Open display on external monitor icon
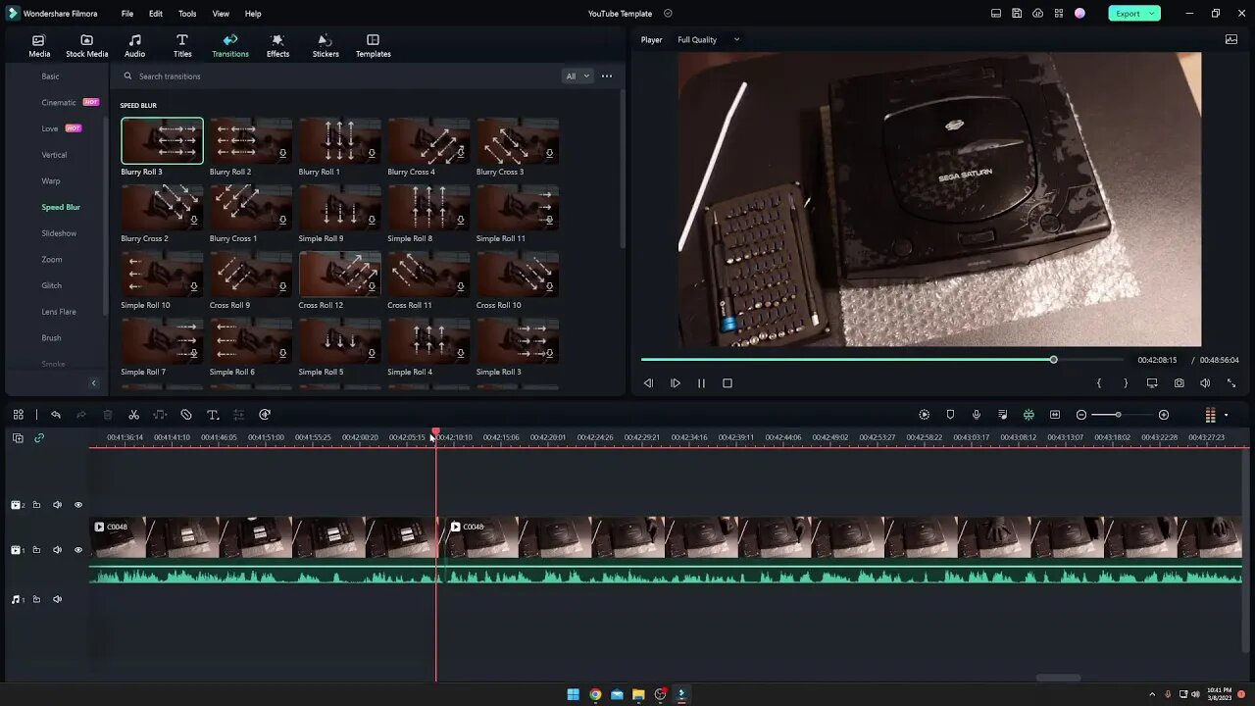The width and height of the screenshot is (1255, 706). point(1152,383)
